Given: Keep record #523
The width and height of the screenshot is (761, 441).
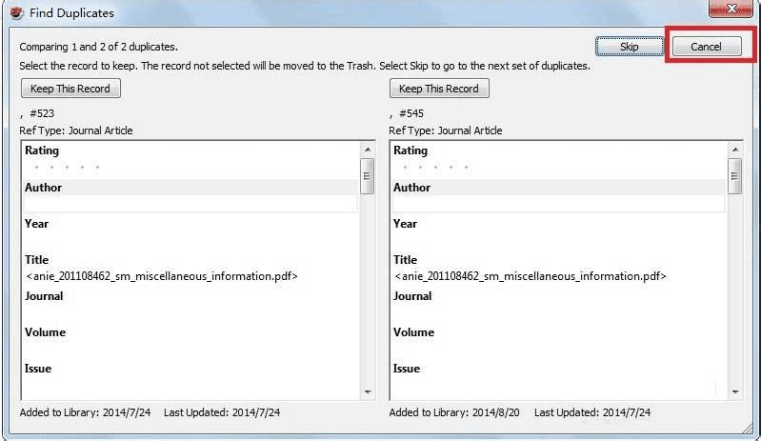Looking at the screenshot, I should pos(70,89).
